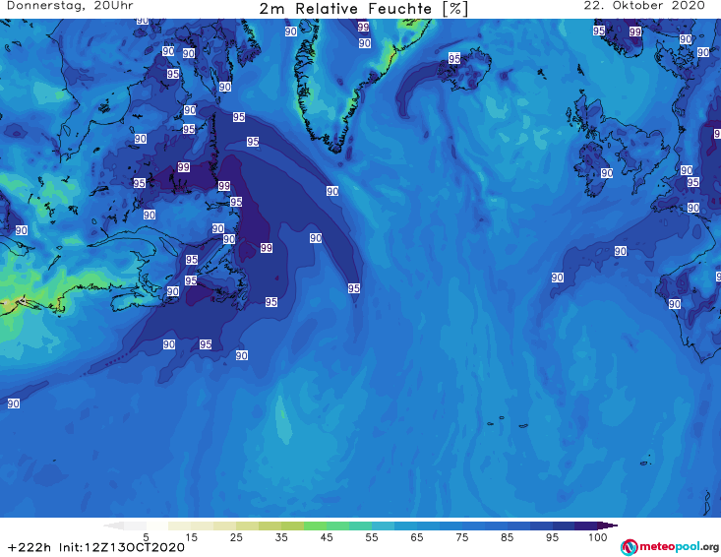Click the colorbar tick label '25'

point(236,537)
